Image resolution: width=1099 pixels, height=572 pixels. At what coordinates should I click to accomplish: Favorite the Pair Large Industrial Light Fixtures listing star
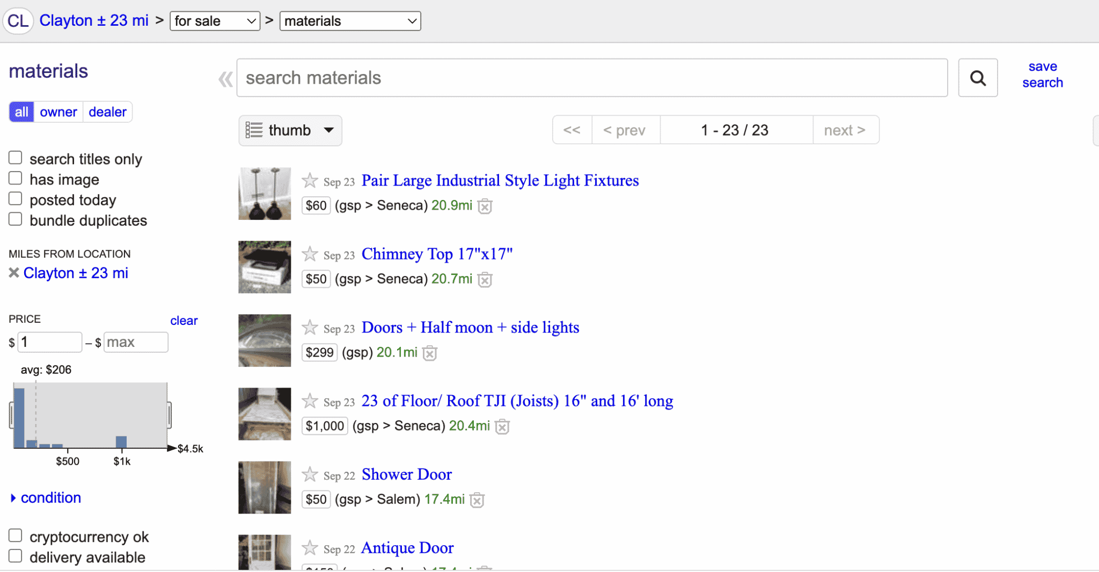[310, 181]
